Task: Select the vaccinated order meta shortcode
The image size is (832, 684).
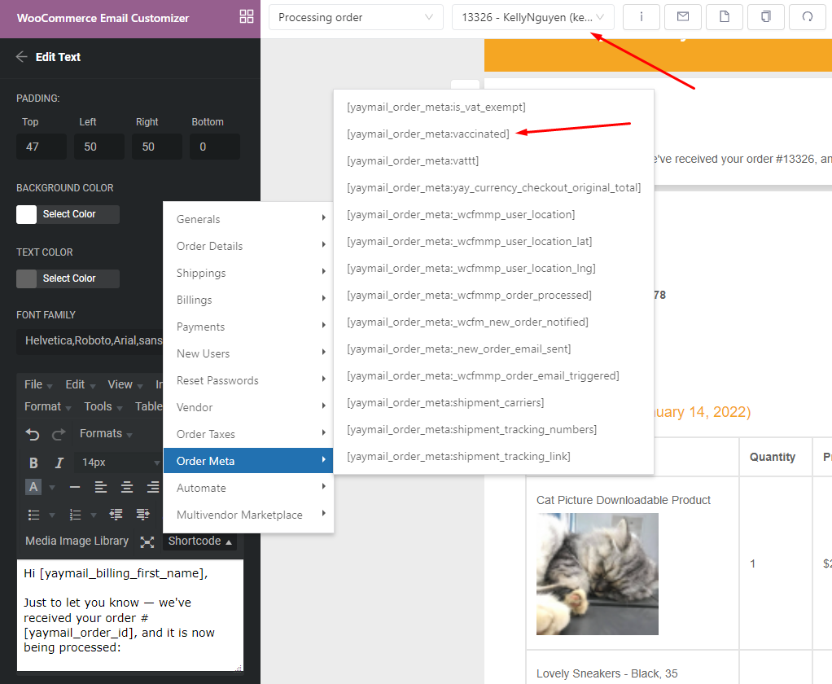Action: click(427, 134)
